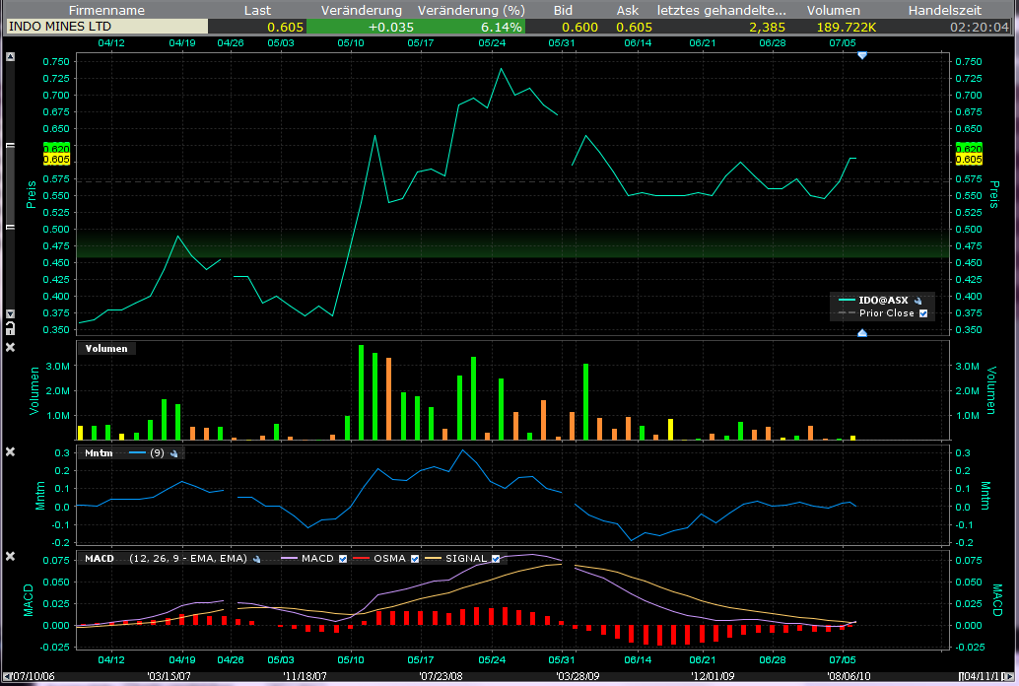The image size is (1019, 686).
Task: Open the MACD indicator settings wrench
Action: tap(255, 559)
